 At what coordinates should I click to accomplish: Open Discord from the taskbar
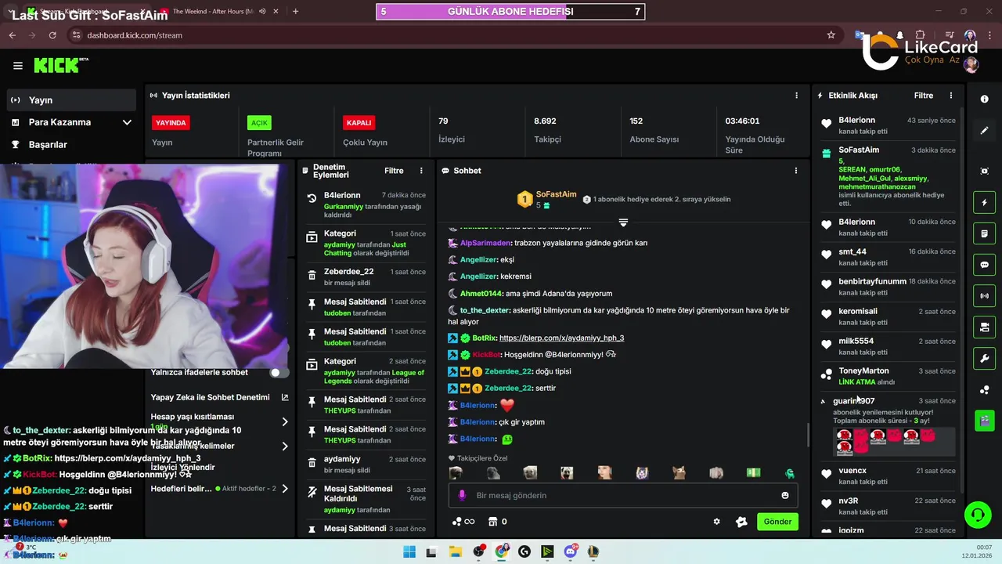pyautogui.click(x=571, y=551)
